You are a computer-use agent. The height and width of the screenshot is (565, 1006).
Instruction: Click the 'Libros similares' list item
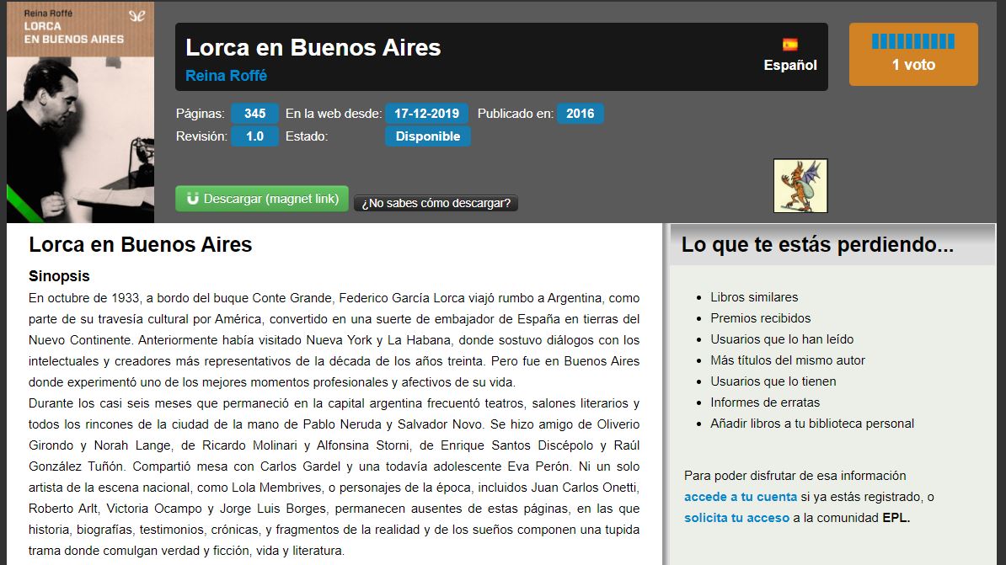click(x=753, y=297)
